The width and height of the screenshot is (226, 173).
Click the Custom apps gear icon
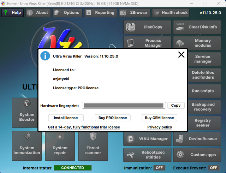point(180,155)
